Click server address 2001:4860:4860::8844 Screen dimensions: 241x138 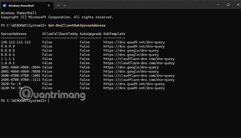pyautogui.click(x=20, y=67)
